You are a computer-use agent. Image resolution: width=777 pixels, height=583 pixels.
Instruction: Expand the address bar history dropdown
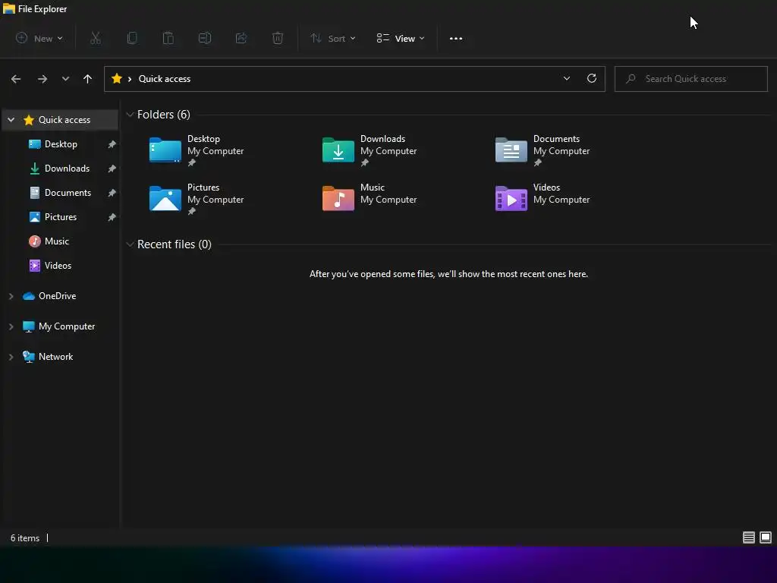[x=566, y=78]
